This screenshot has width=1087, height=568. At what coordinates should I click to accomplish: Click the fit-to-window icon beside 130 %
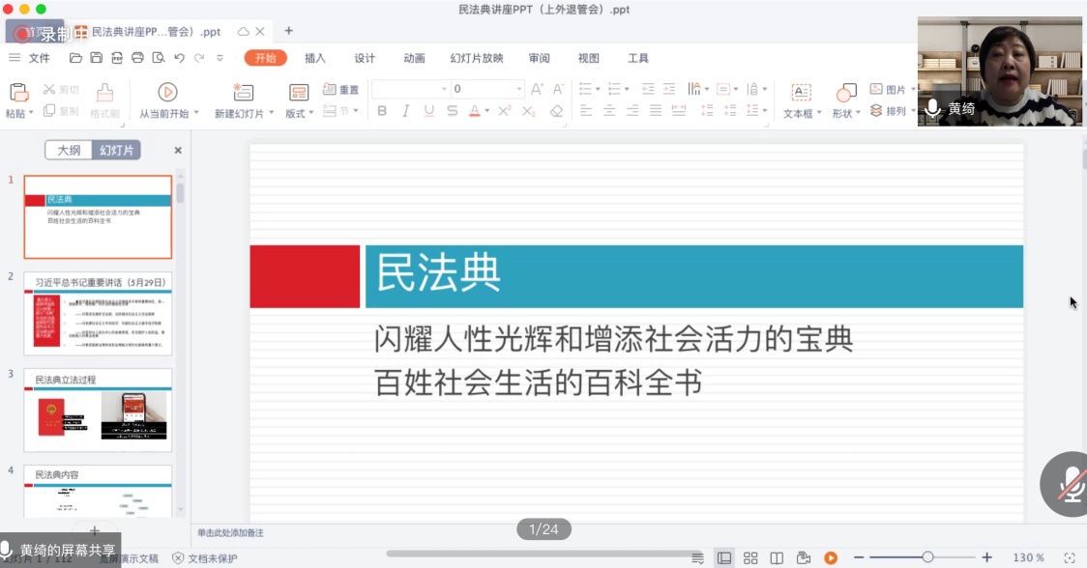[x=1069, y=557]
